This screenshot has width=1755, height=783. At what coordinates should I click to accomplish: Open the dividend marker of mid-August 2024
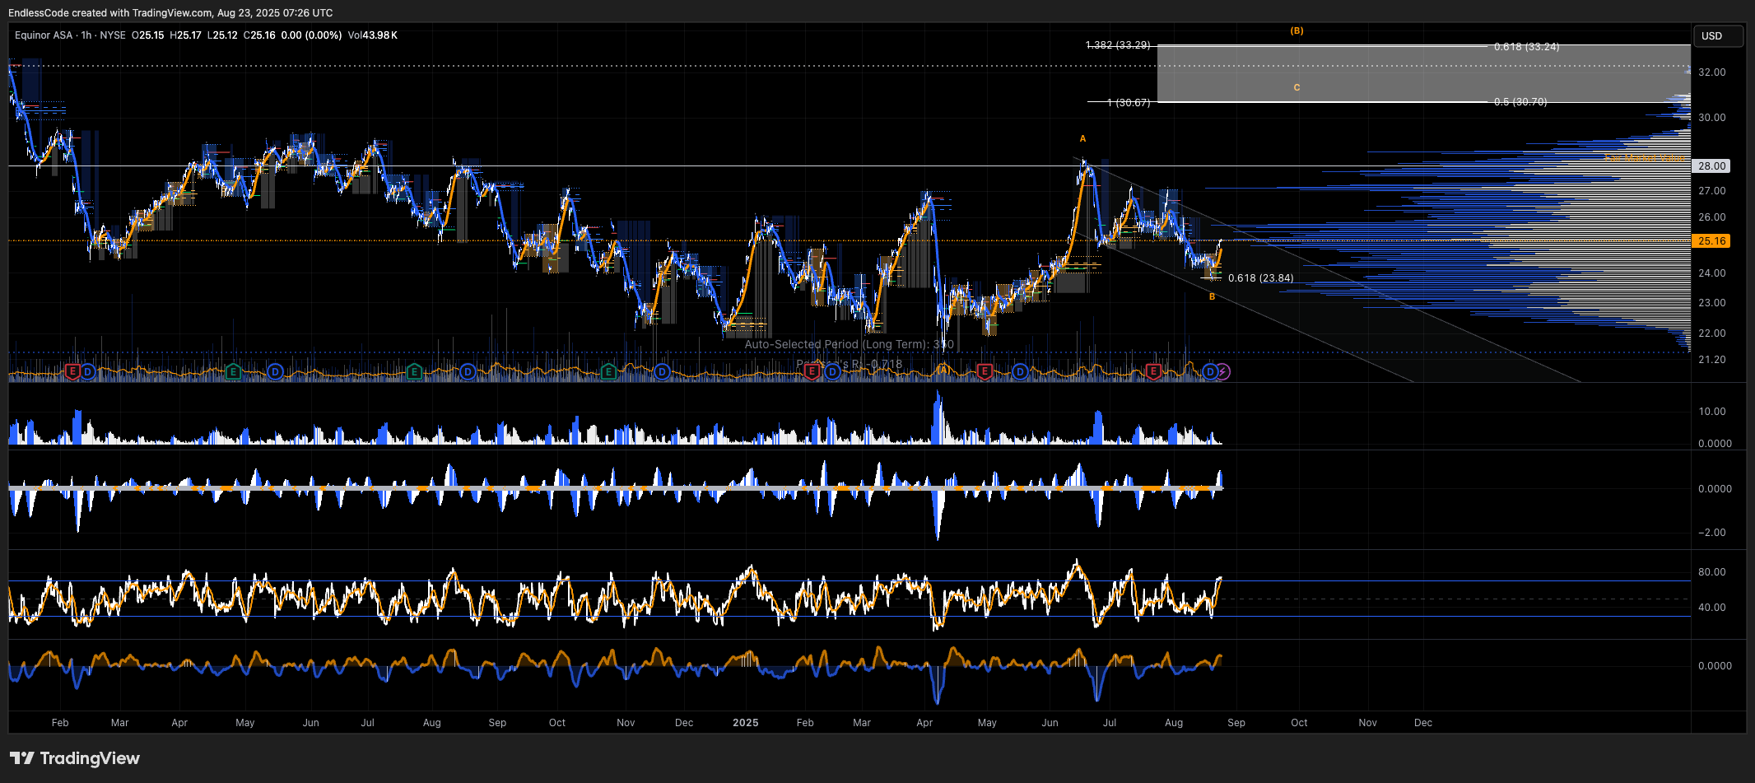(x=468, y=372)
